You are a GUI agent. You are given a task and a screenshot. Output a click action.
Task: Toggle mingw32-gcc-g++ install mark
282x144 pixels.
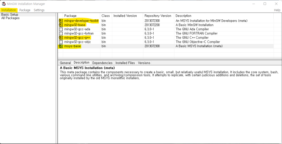pos(61,38)
